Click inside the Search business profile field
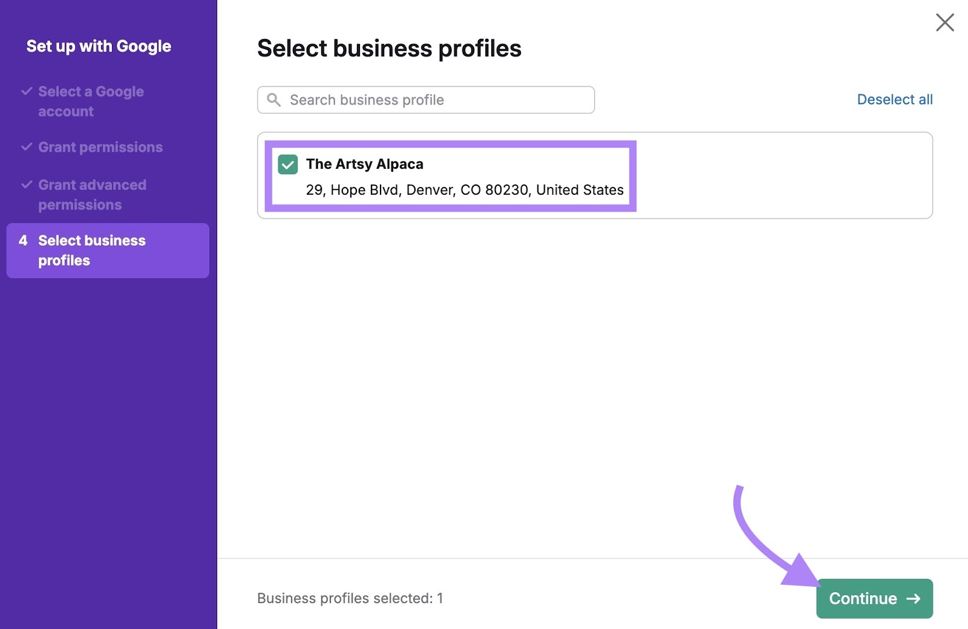Viewport: 968px width, 629px height. [423, 100]
